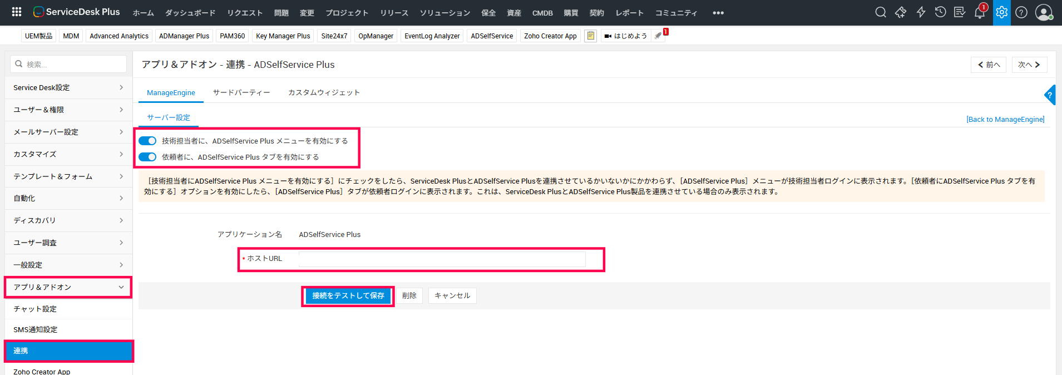The width and height of the screenshot is (1062, 375).
Task: Click 接続をテストして保存 button
Action: (348, 296)
